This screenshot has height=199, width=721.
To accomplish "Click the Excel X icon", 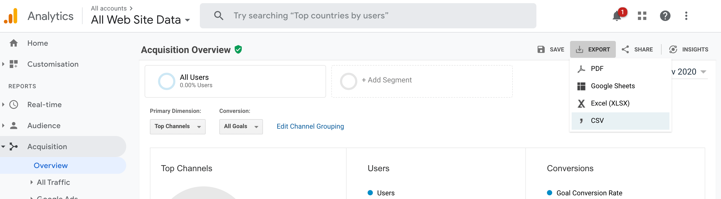I will coord(581,103).
